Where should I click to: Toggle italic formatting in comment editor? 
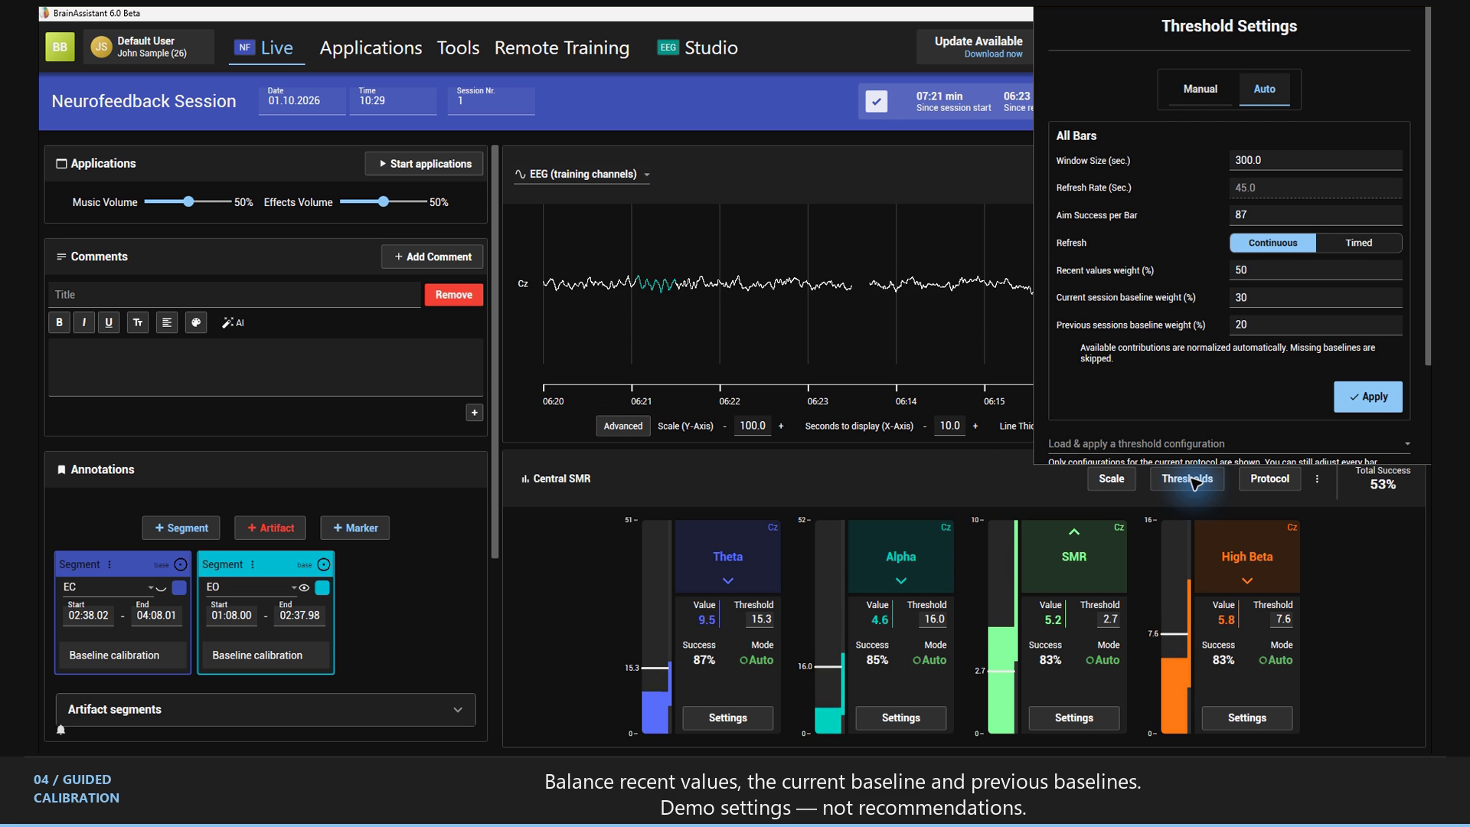coord(83,322)
